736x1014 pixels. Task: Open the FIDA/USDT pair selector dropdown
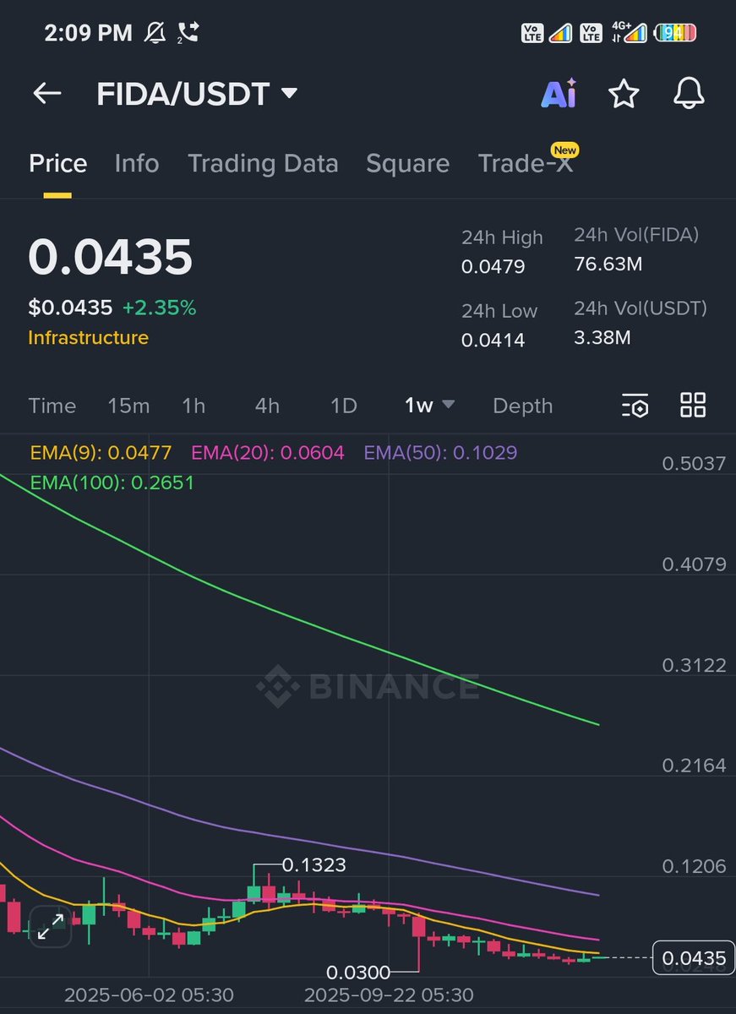click(197, 94)
